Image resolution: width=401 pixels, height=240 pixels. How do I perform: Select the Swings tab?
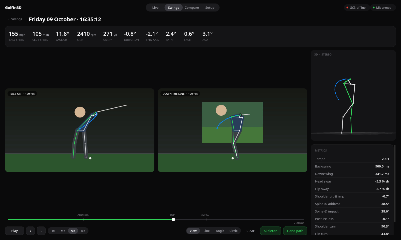click(x=173, y=7)
